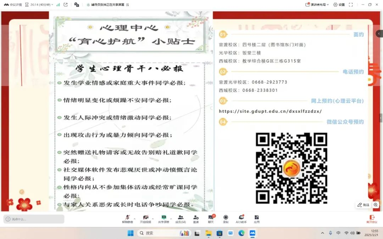The height and width of the screenshot is (239, 383).
Task: Click the line 出现攻击行为或暴力倾向同学必报
Action: (x=118, y=135)
